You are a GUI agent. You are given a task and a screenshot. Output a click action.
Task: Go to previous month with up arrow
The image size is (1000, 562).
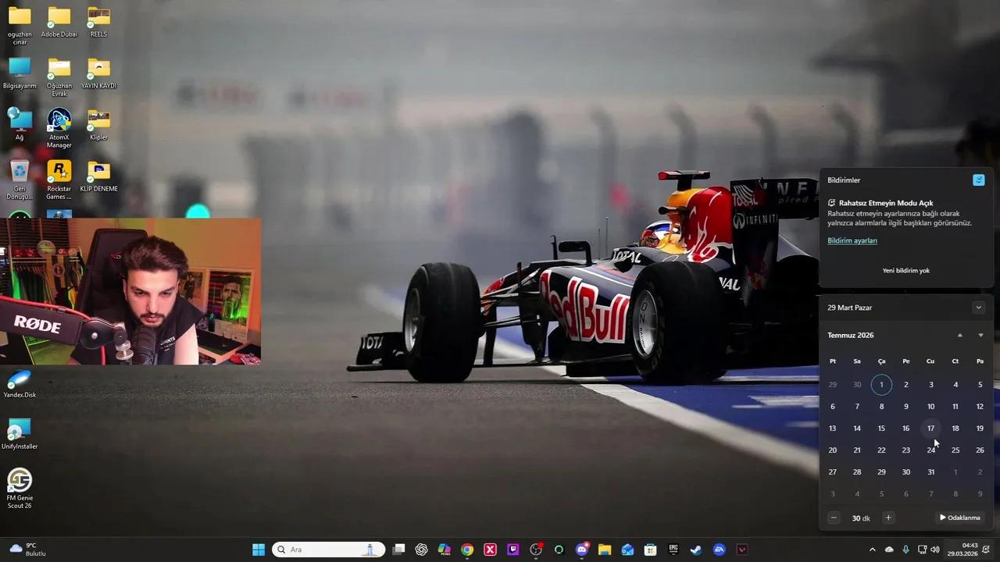tap(960, 336)
